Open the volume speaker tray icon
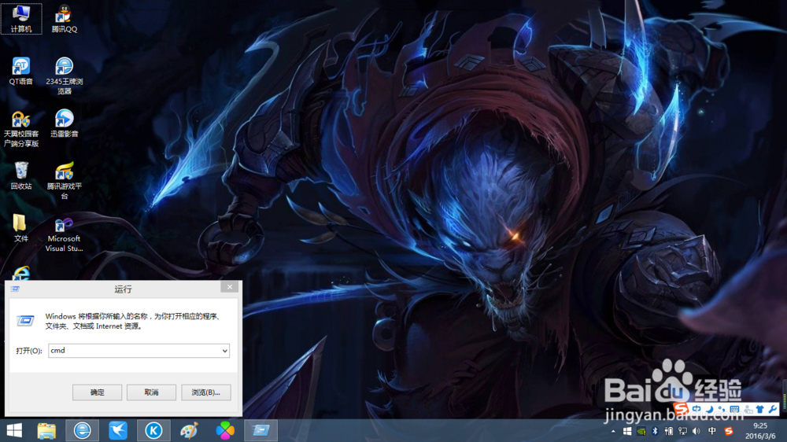Image resolution: width=787 pixels, height=442 pixels. coord(696,431)
